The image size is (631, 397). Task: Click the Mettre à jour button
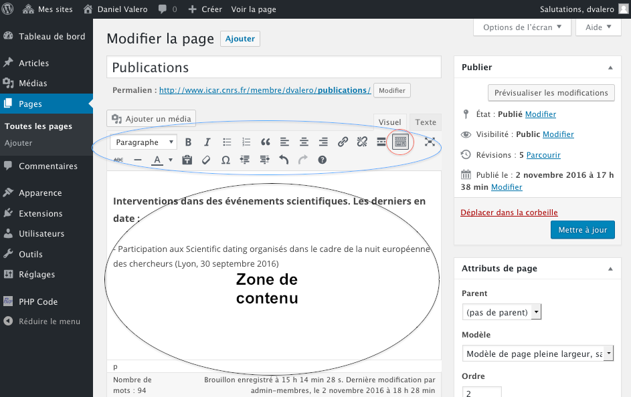pyautogui.click(x=581, y=229)
